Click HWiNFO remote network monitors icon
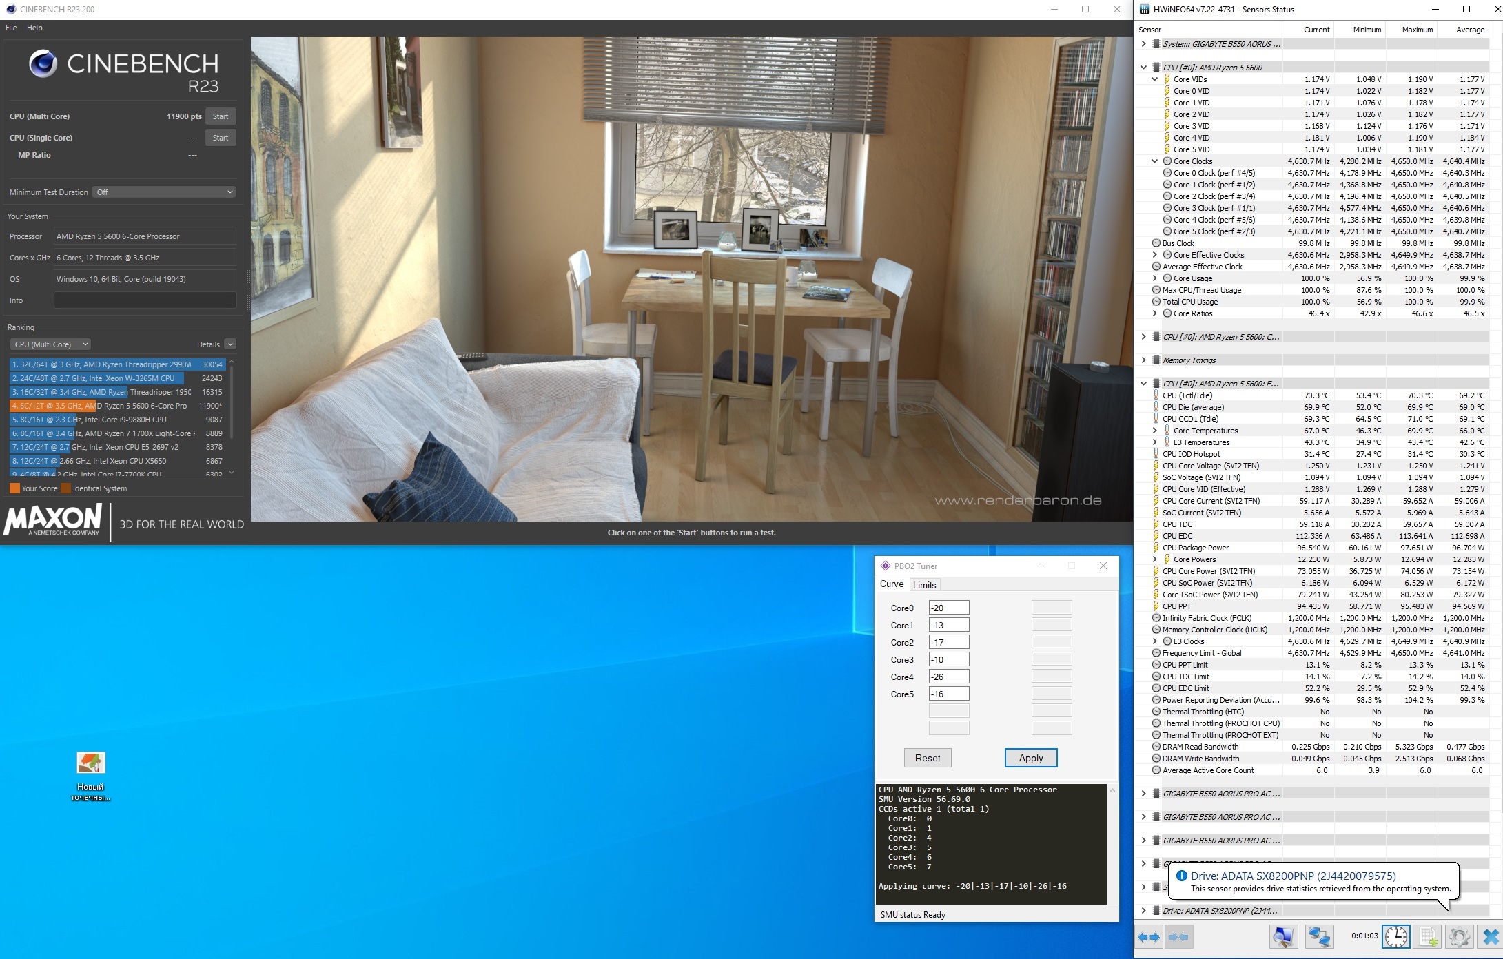 [x=1319, y=937]
